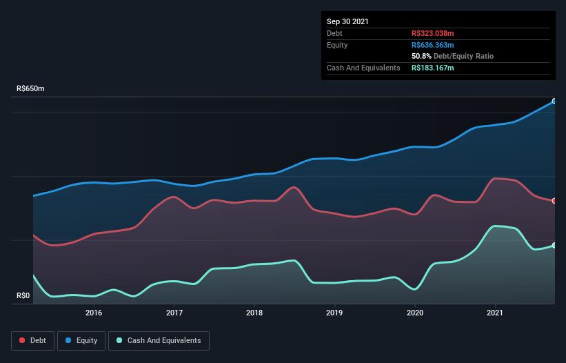Click the R$323.038m debt value

coord(433,33)
